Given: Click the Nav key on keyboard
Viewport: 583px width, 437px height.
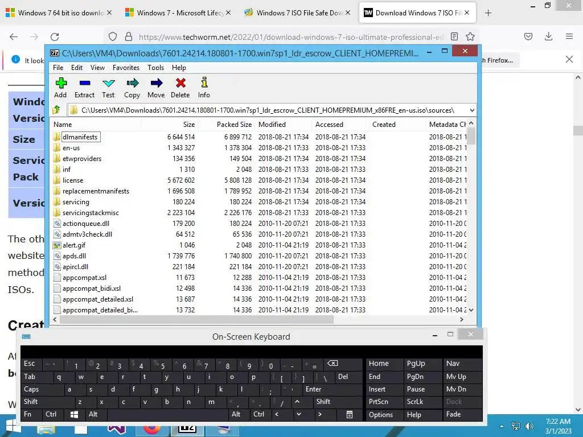Looking at the screenshot, I should pyautogui.click(x=462, y=364).
